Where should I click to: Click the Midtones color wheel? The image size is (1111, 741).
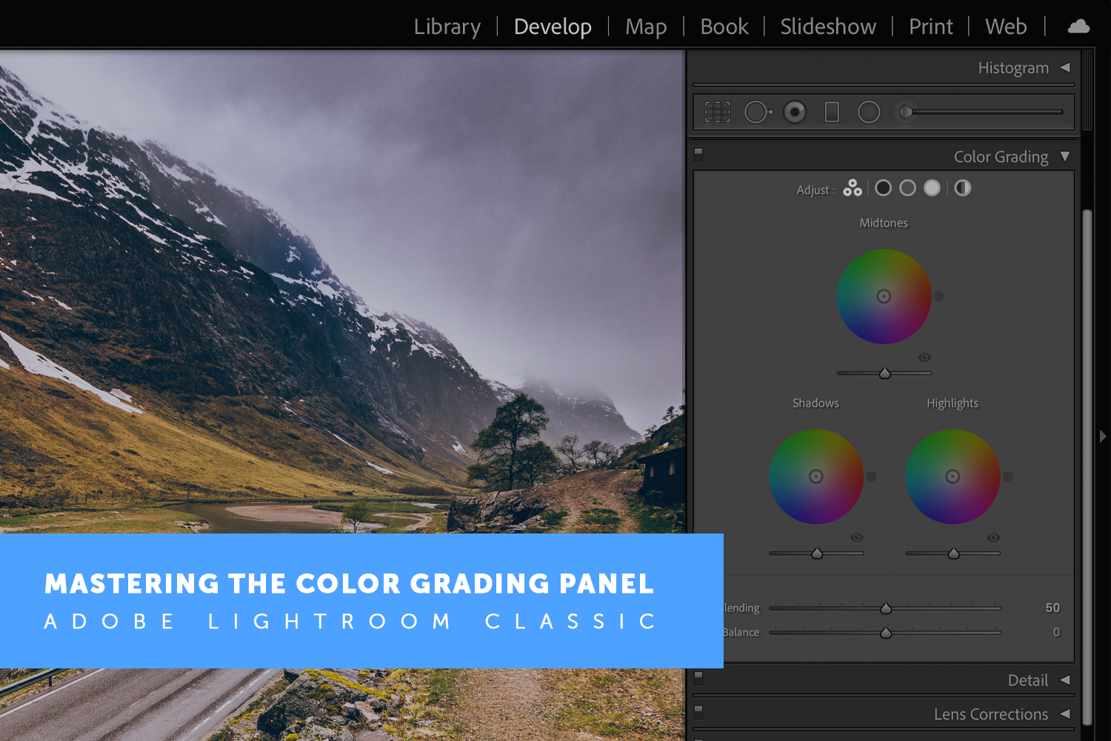pyautogui.click(x=884, y=296)
